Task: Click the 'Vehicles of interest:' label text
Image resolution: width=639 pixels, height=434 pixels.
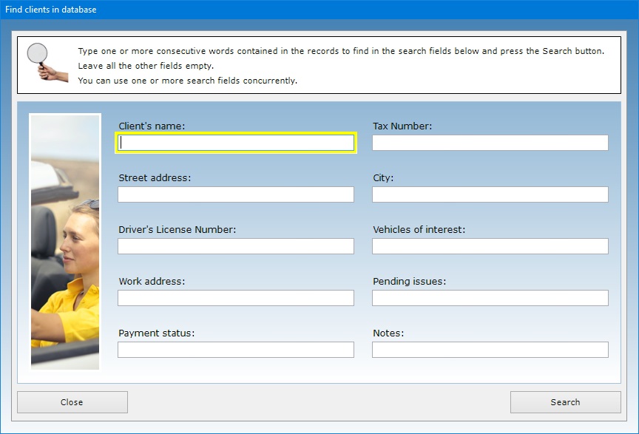Action: 419,230
